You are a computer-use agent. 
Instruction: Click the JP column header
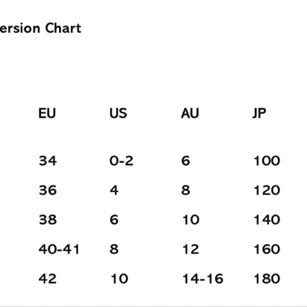[259, 113]
